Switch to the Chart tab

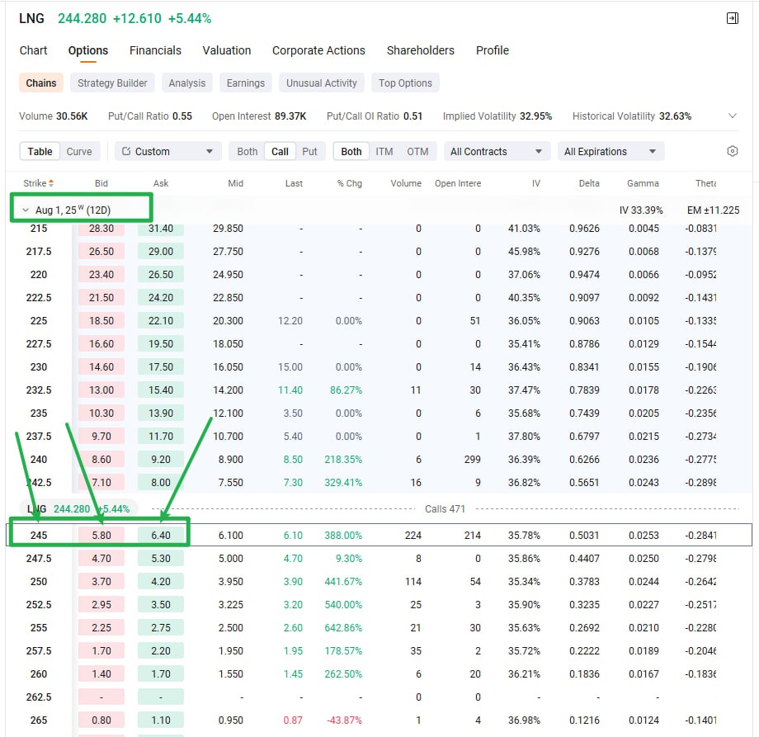point(34,50)
